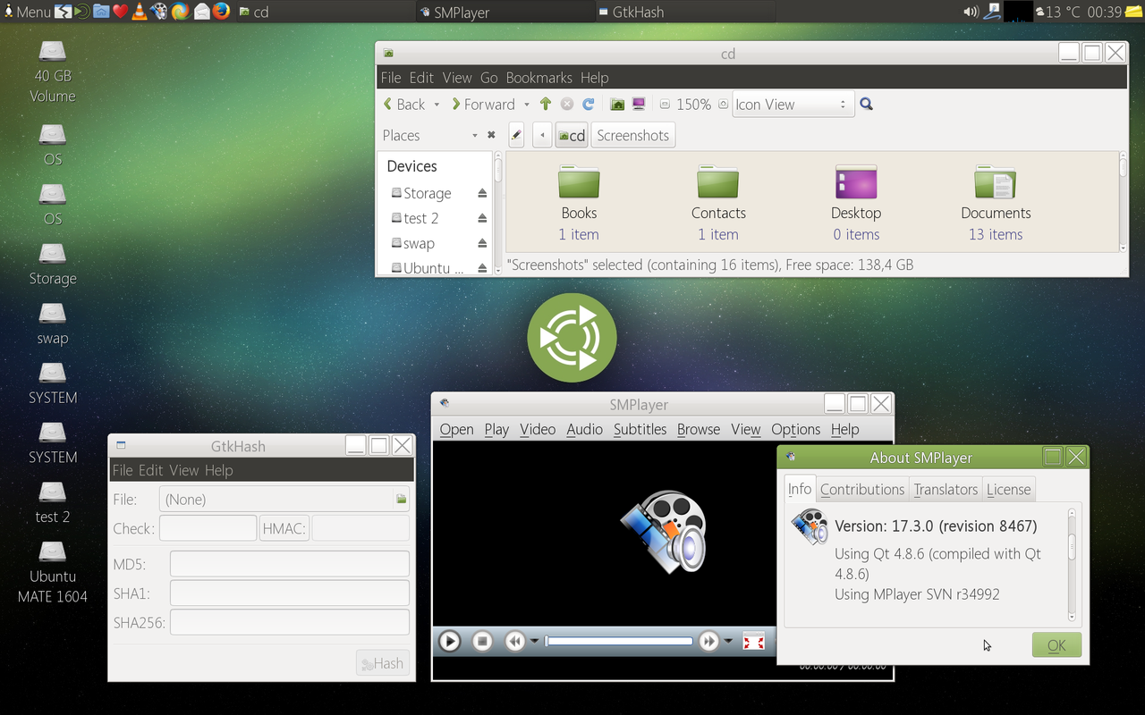The image size is (1145, 715).
Task: Click the Reload icon in file manager
Action: pos(589,104)
